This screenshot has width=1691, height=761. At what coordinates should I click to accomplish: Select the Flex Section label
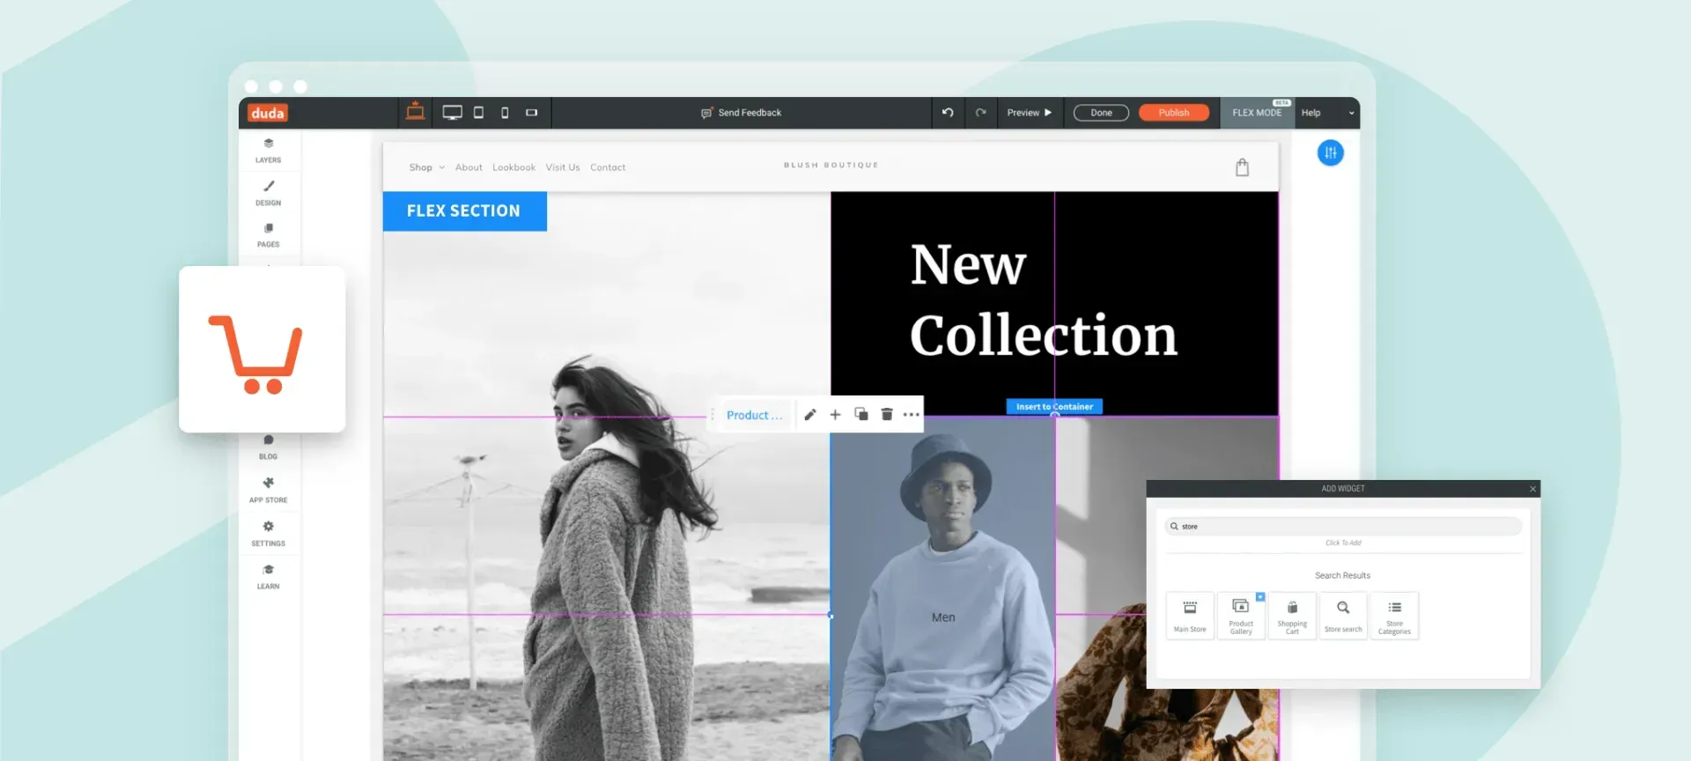[x=464, y=211]
